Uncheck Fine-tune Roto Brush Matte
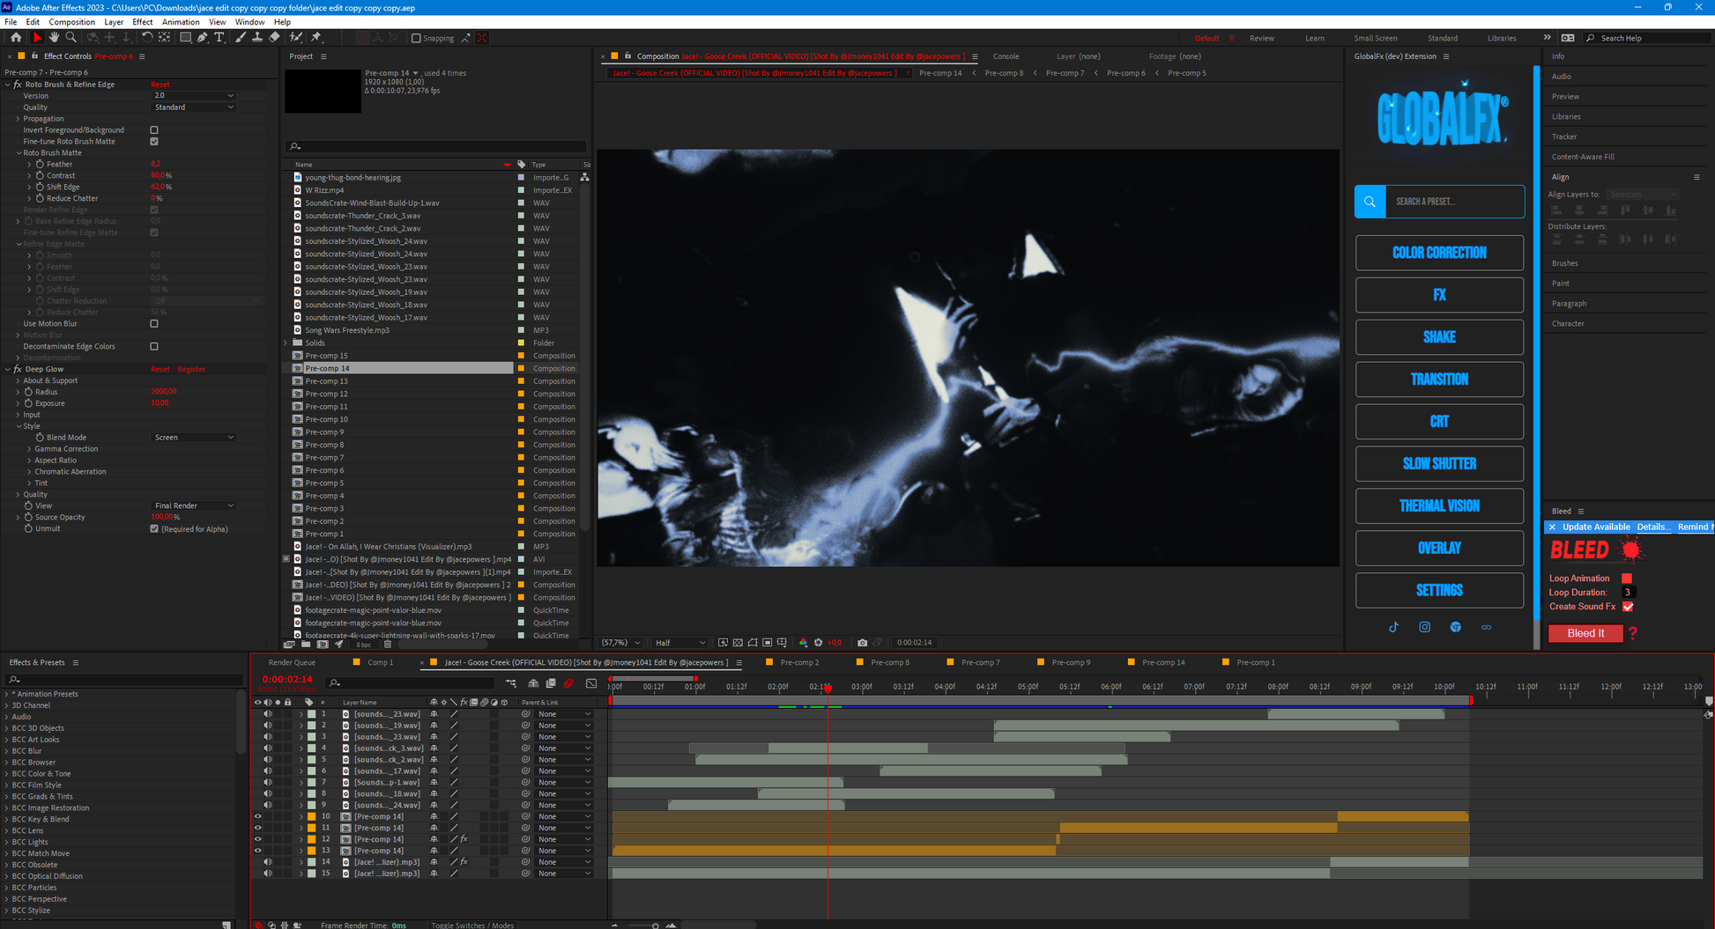 tap(154, 142)
